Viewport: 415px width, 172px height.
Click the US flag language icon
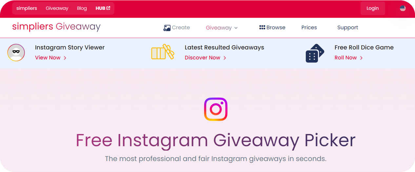point(403,9)
